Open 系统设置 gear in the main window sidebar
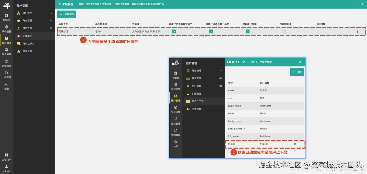Image resolution: width=367 pixels, height=174 pixels. click(6, 29)
